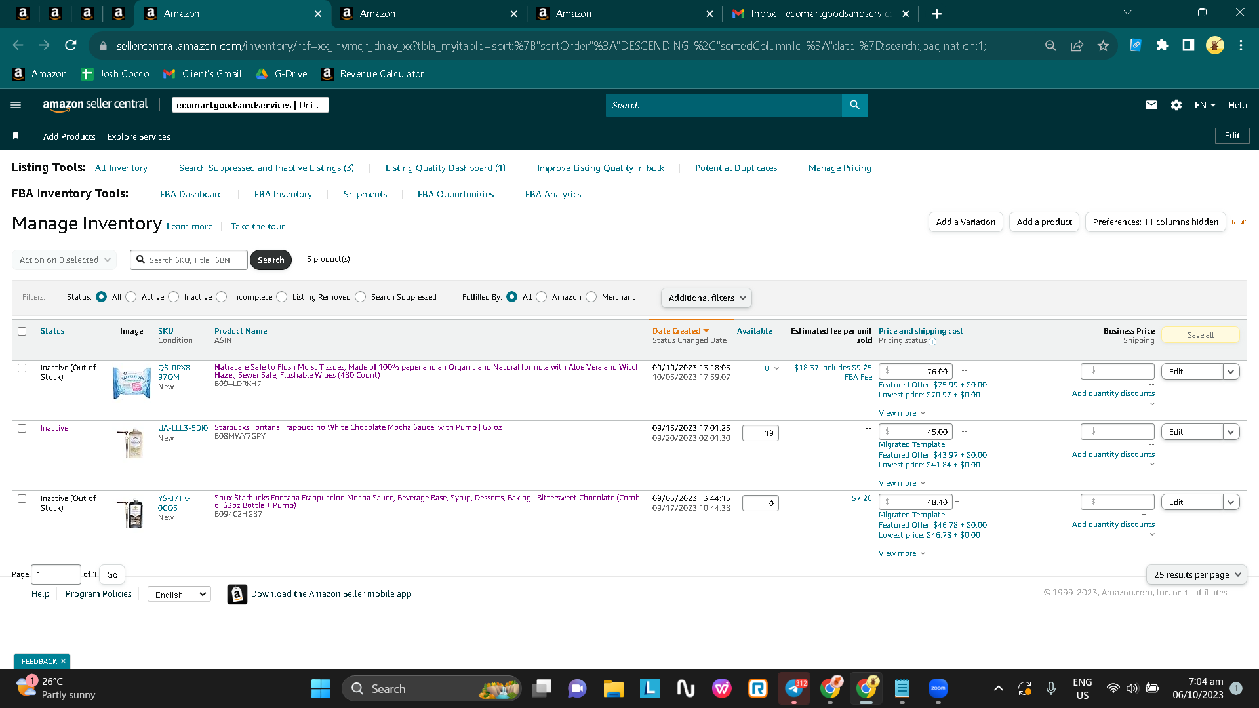Viewport: 1259px width, 708px height.
Task: Open the Listing Quality Dashboard (1)
Action: (x=445, y=168)
